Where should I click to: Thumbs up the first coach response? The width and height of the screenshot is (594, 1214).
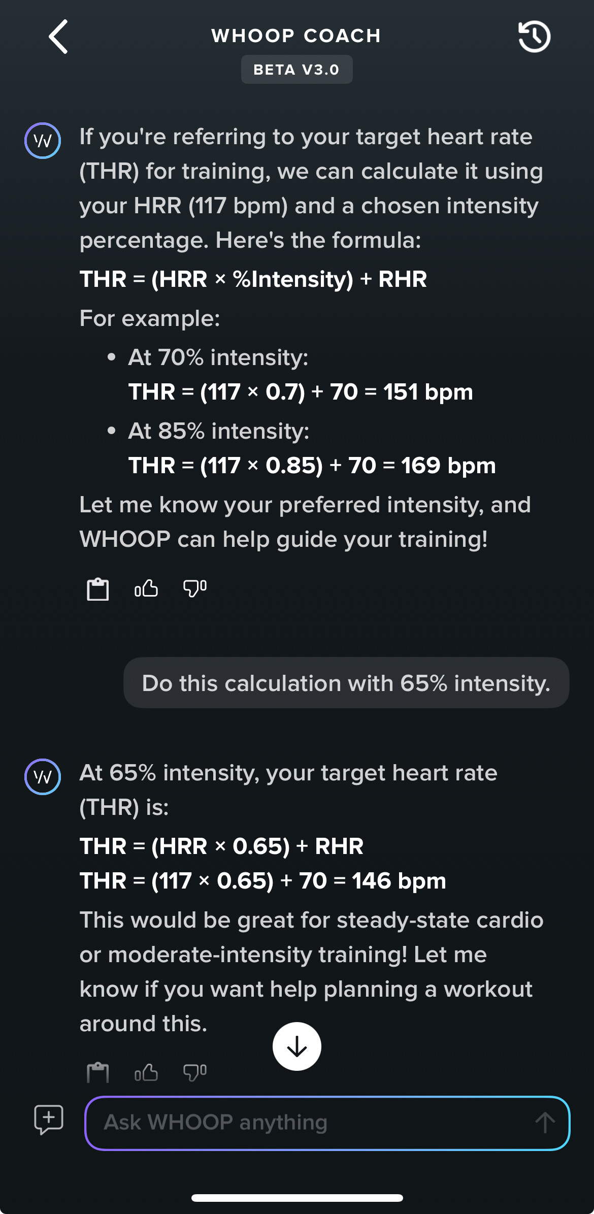146,588
